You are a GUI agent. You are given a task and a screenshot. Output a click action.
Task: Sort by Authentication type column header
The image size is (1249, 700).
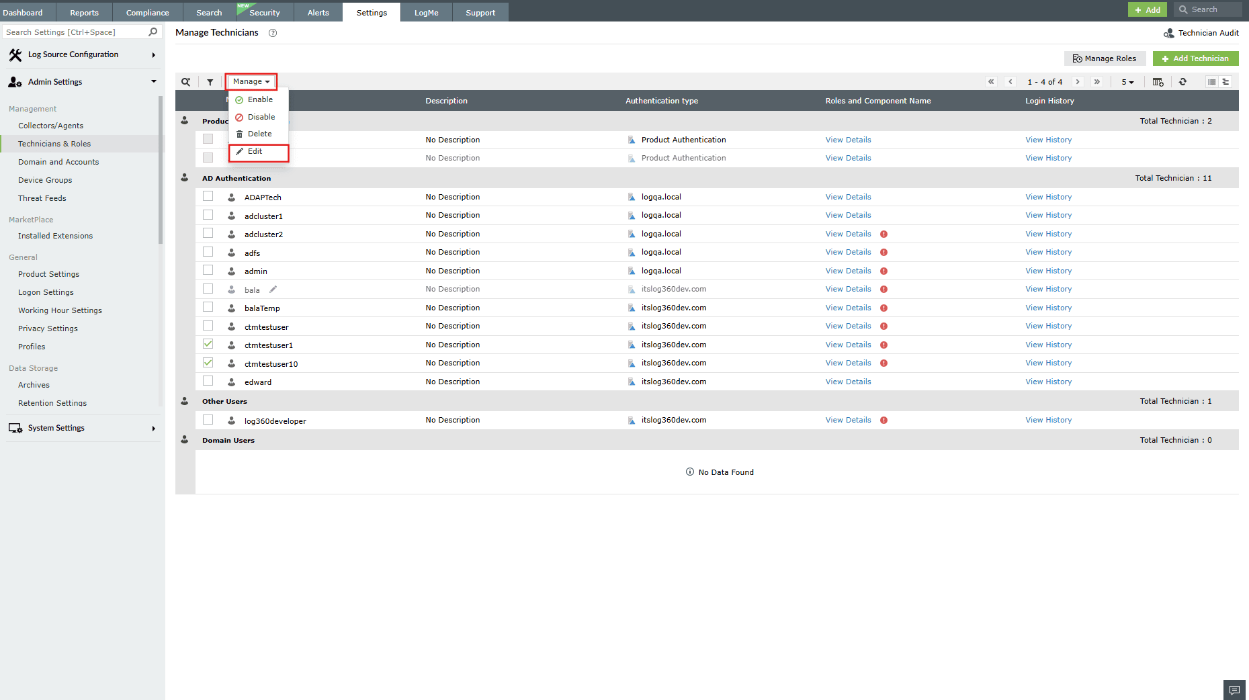point(662,101)
